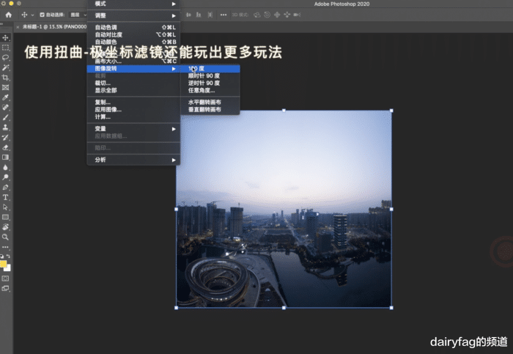This screenshot has width=513, height=354.
Task: Click the highlighted 图像旋转 menu item
Action: (133, 69)
